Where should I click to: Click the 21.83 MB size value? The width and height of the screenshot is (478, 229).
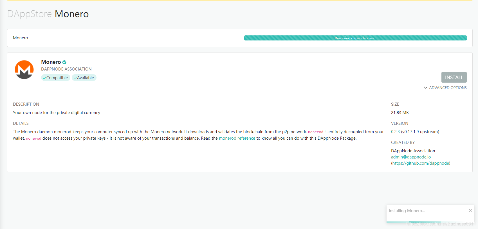400,113
